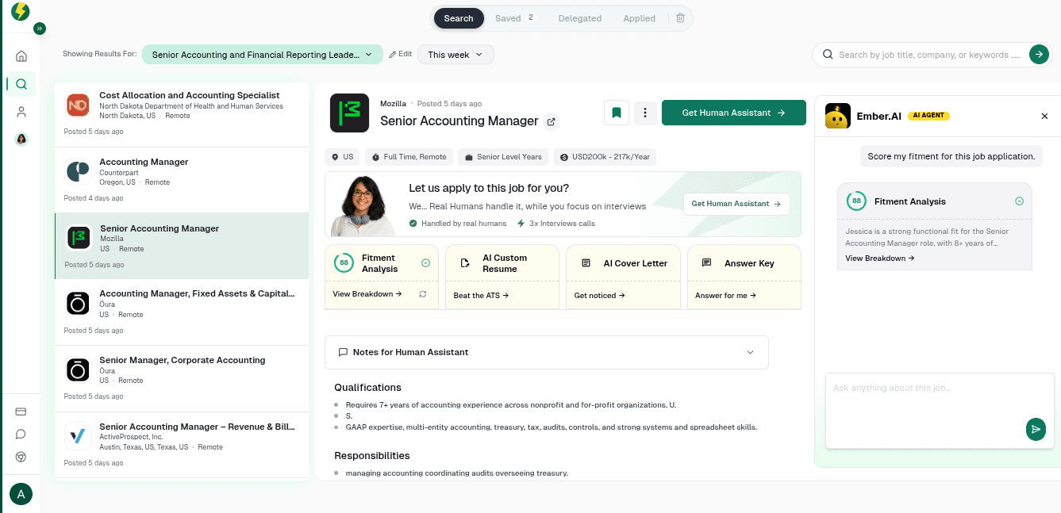Submit search with green arrow button
The image size is (1061, 513).
pyautogui.click(x=1039, y=54)
